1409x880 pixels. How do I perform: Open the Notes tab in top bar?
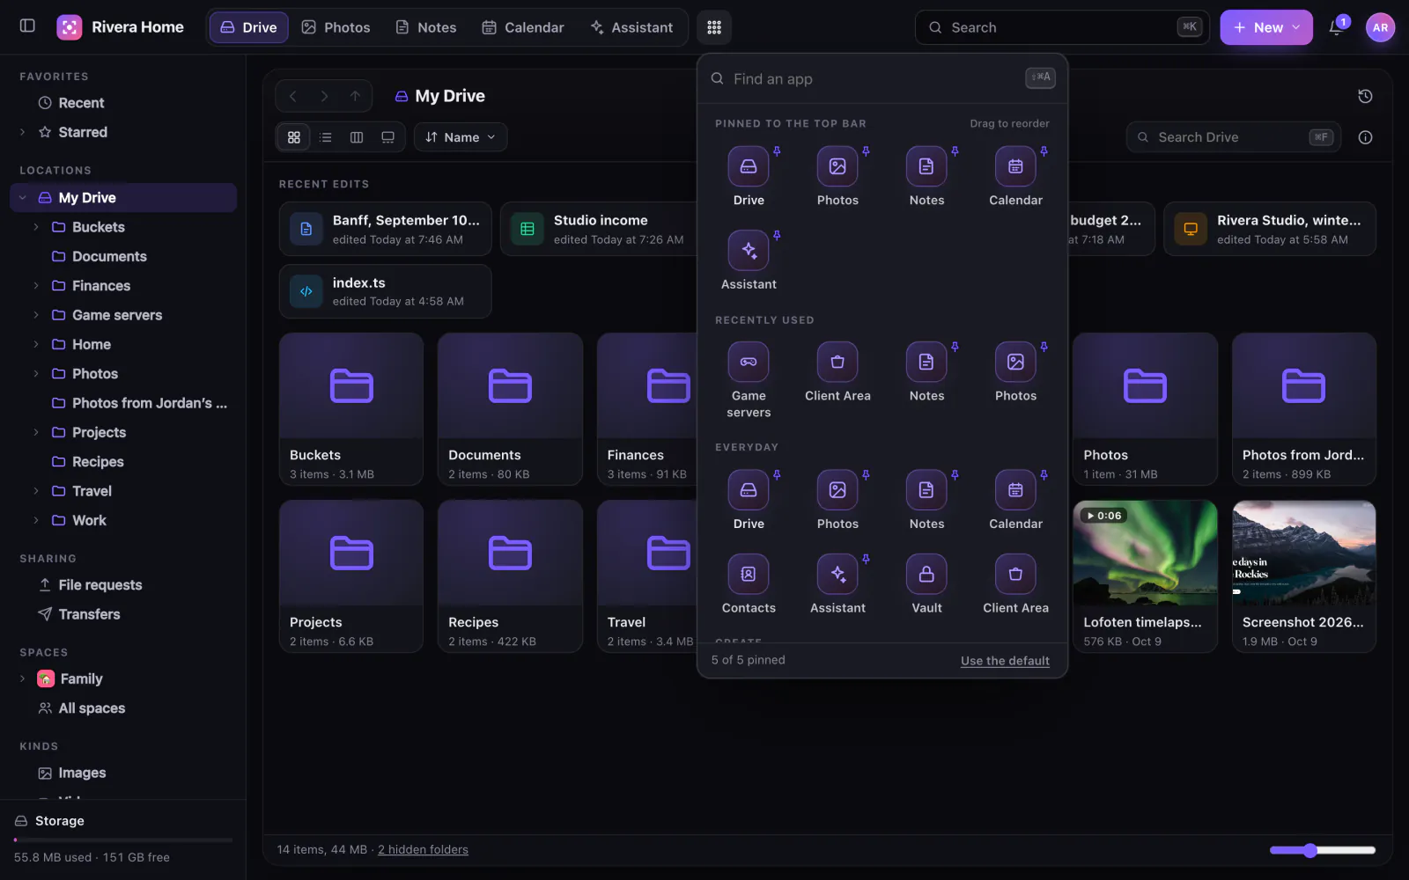(426, 27)
